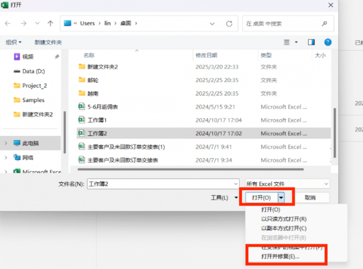Image resolution: width=363 pixels, height=269 pixels.
Task: Select the 工作簿1 Excel file icon
Action: (82, 120)
